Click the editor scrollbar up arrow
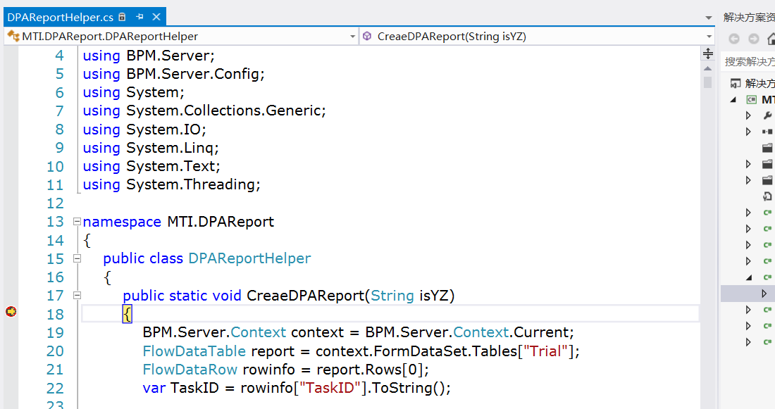This screenshot has width=775, height=409. coord(708,69)
